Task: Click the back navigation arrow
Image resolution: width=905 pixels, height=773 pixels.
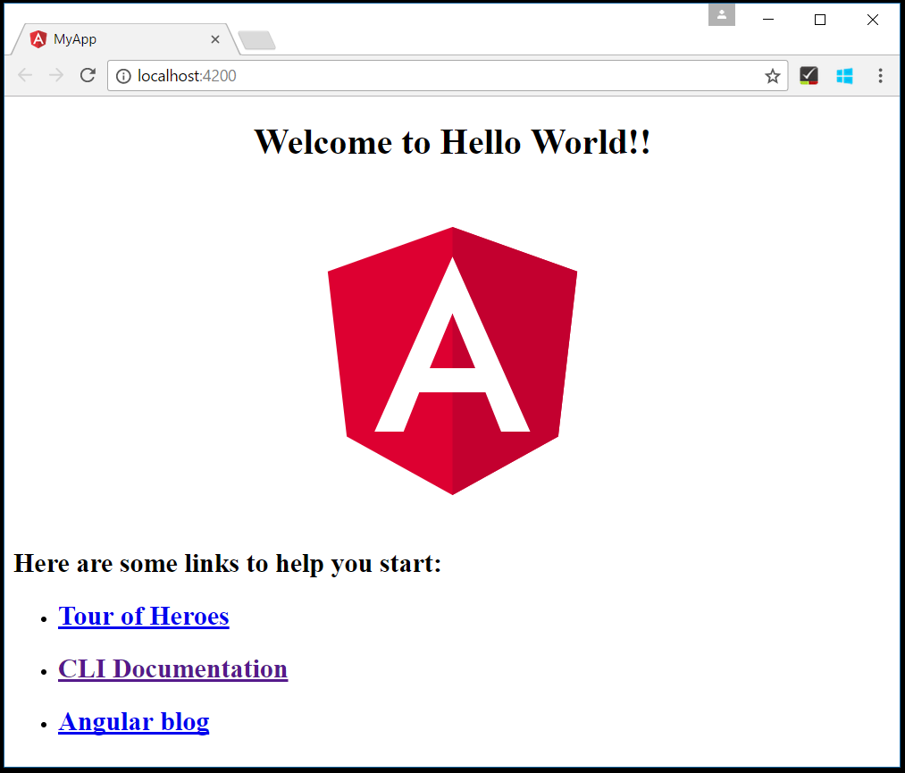Action: pos(24,75)
